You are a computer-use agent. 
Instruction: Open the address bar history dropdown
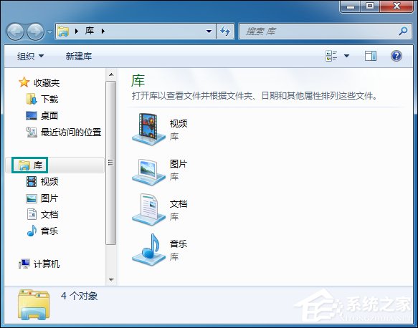(x=209, y=32)
